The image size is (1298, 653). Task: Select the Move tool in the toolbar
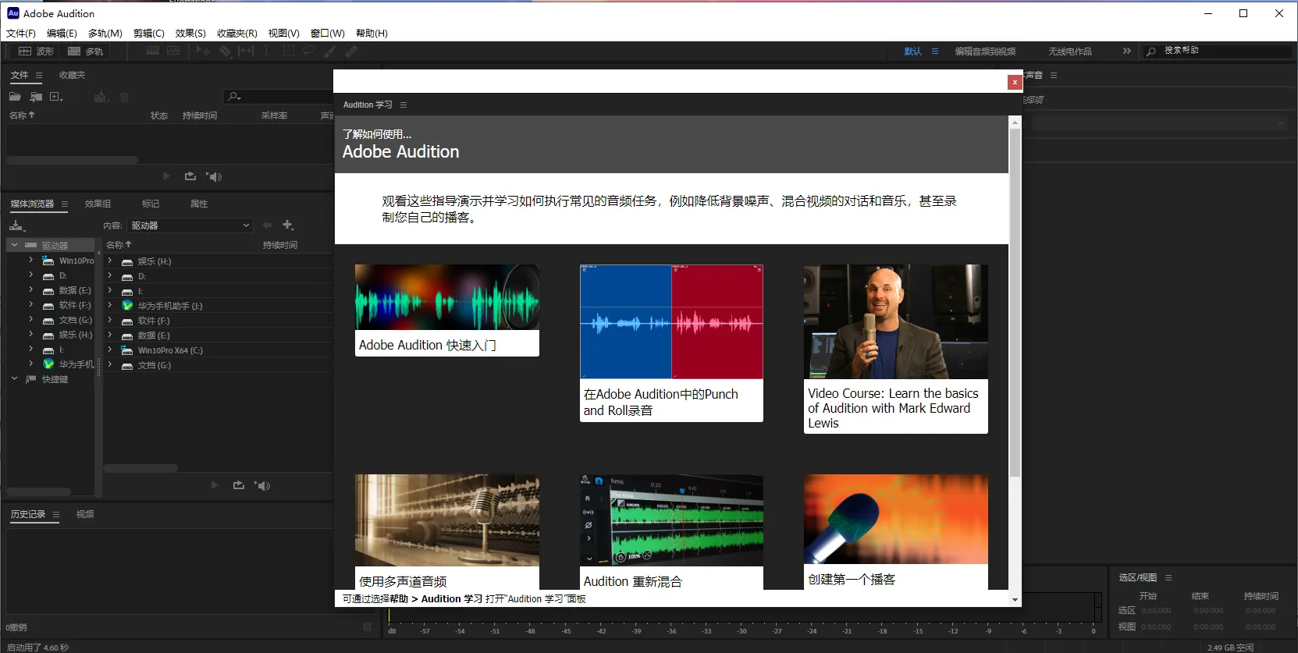coord(203,51)
